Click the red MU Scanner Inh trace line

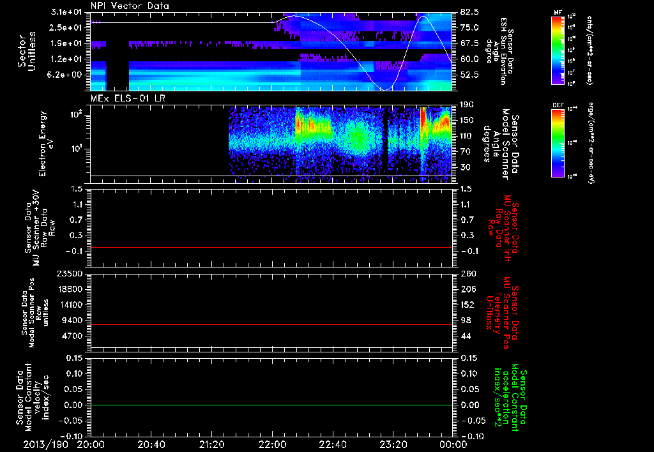[271, 247]
